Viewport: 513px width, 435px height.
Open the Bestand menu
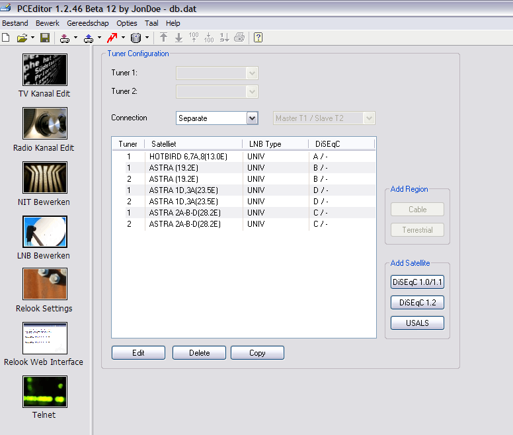coord(15,23)
